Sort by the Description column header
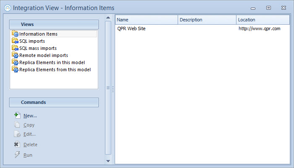Viewport: 294px width, 168px height. 207,20
